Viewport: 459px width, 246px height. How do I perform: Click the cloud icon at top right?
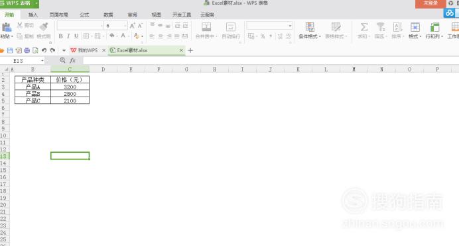450,13
